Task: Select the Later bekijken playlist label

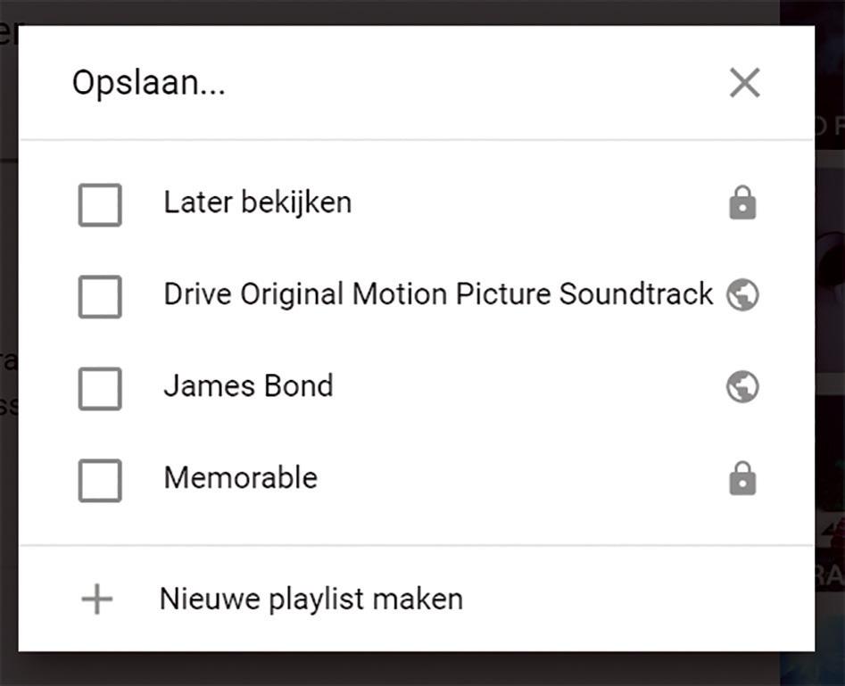Action: pos(258,202)
